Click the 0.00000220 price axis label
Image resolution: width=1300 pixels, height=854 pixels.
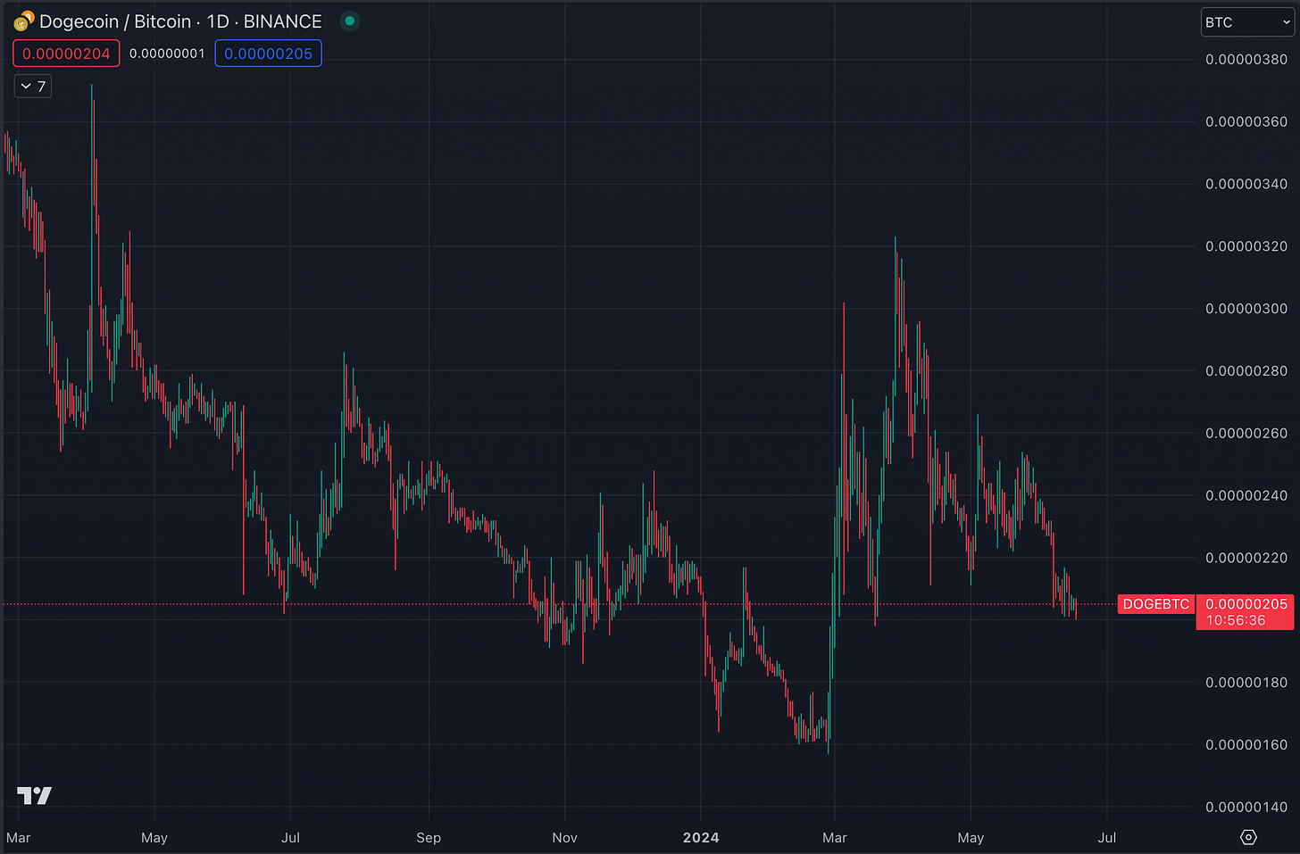(x=1246, y=558)
